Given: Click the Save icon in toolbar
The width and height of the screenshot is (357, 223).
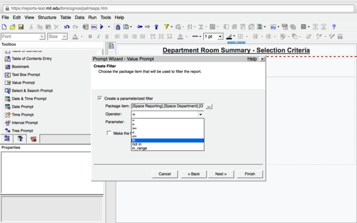Looking at the screenshot, I should point(21,27).
